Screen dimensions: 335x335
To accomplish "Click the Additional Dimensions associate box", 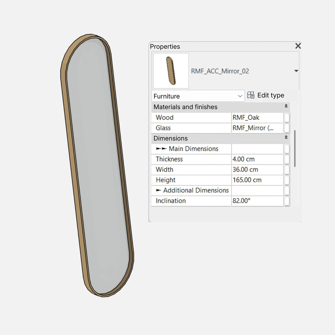I will [x=287, y=190].
